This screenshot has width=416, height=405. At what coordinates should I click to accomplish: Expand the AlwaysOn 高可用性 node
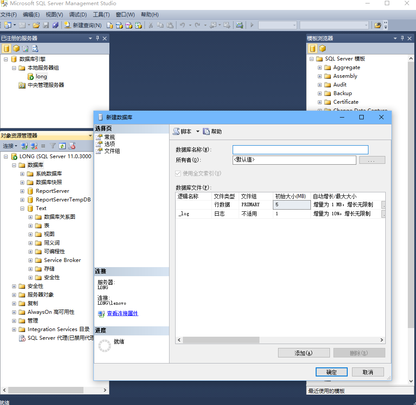click(x=14, y=313)
